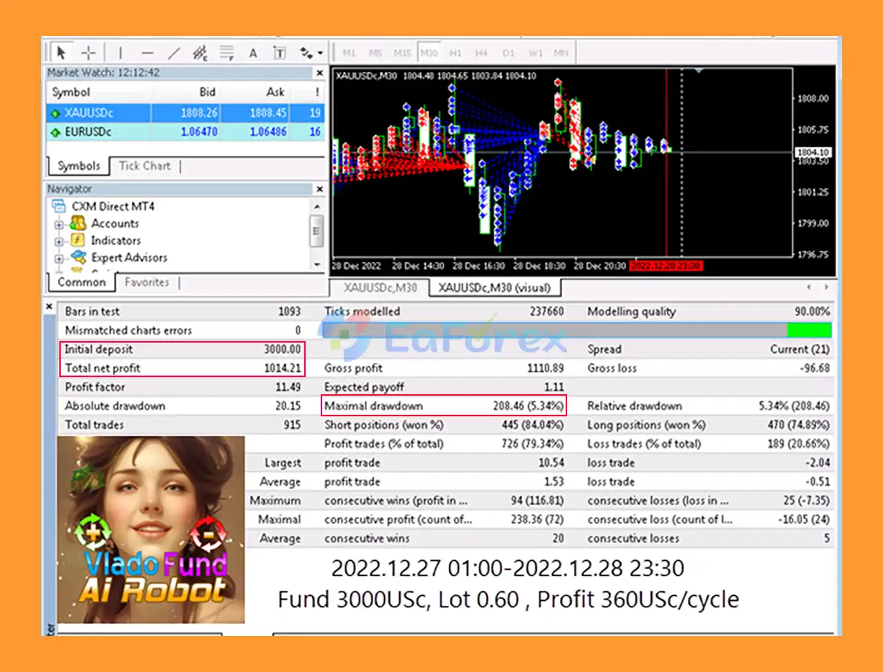Toggle the M30 timeframe button
883x672 pixels.
[428, 53]
